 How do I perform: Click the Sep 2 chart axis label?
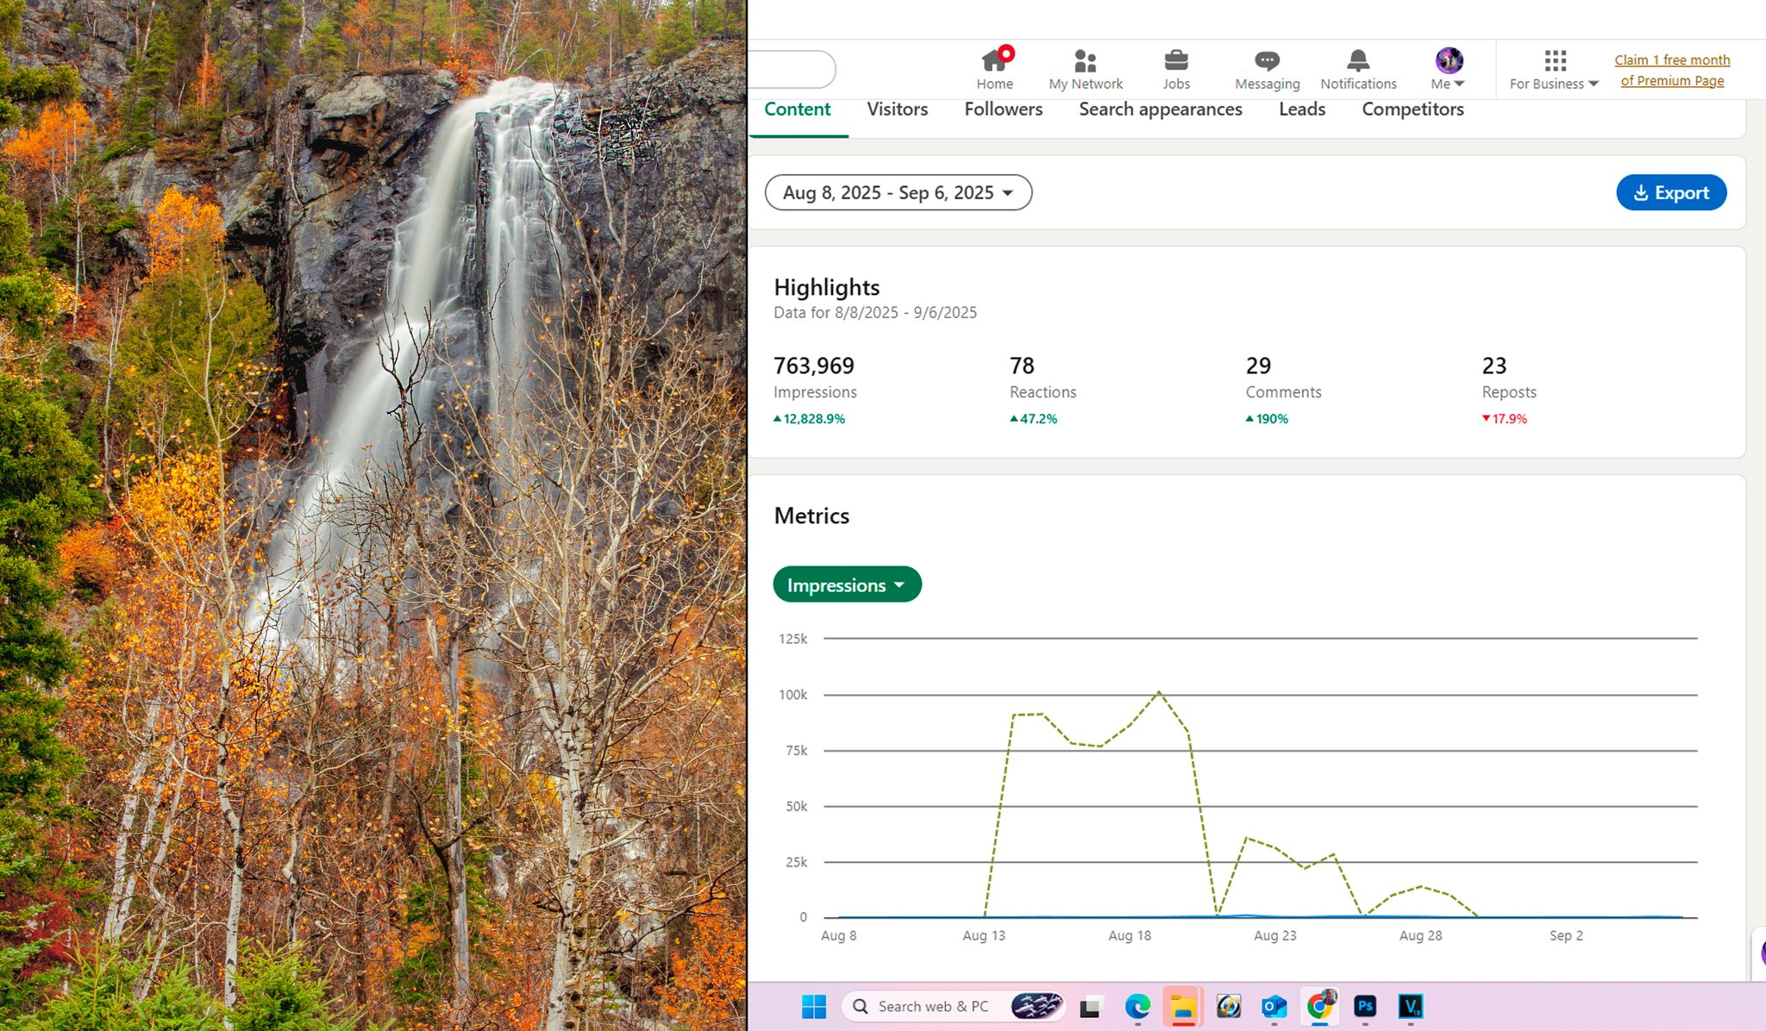pos(1566,935)
